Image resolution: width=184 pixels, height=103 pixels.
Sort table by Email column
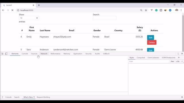(x=72, y=30)
